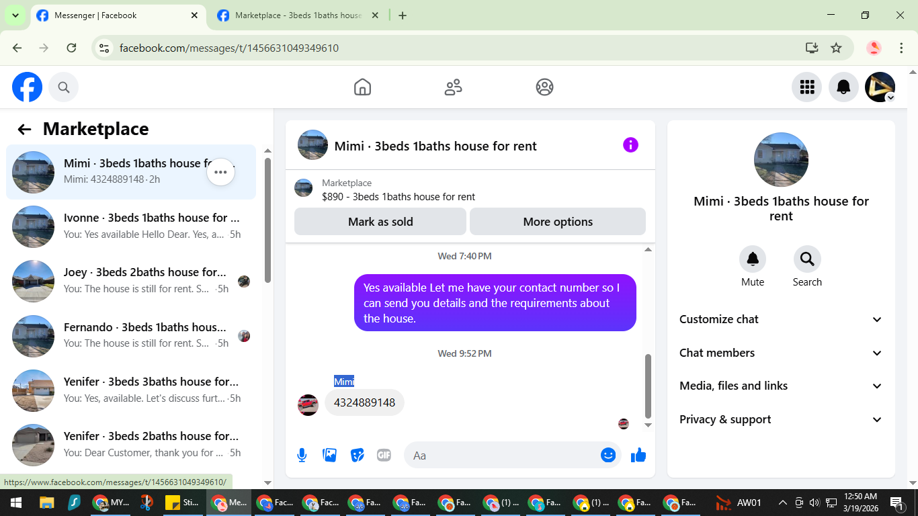Click Chrome install app icon in address bar
The image size is (918, 516).
pos(812,48)
